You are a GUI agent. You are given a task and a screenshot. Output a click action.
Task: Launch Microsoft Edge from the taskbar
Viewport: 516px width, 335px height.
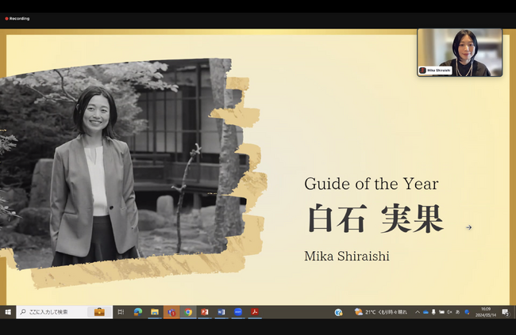coord(137,312)
